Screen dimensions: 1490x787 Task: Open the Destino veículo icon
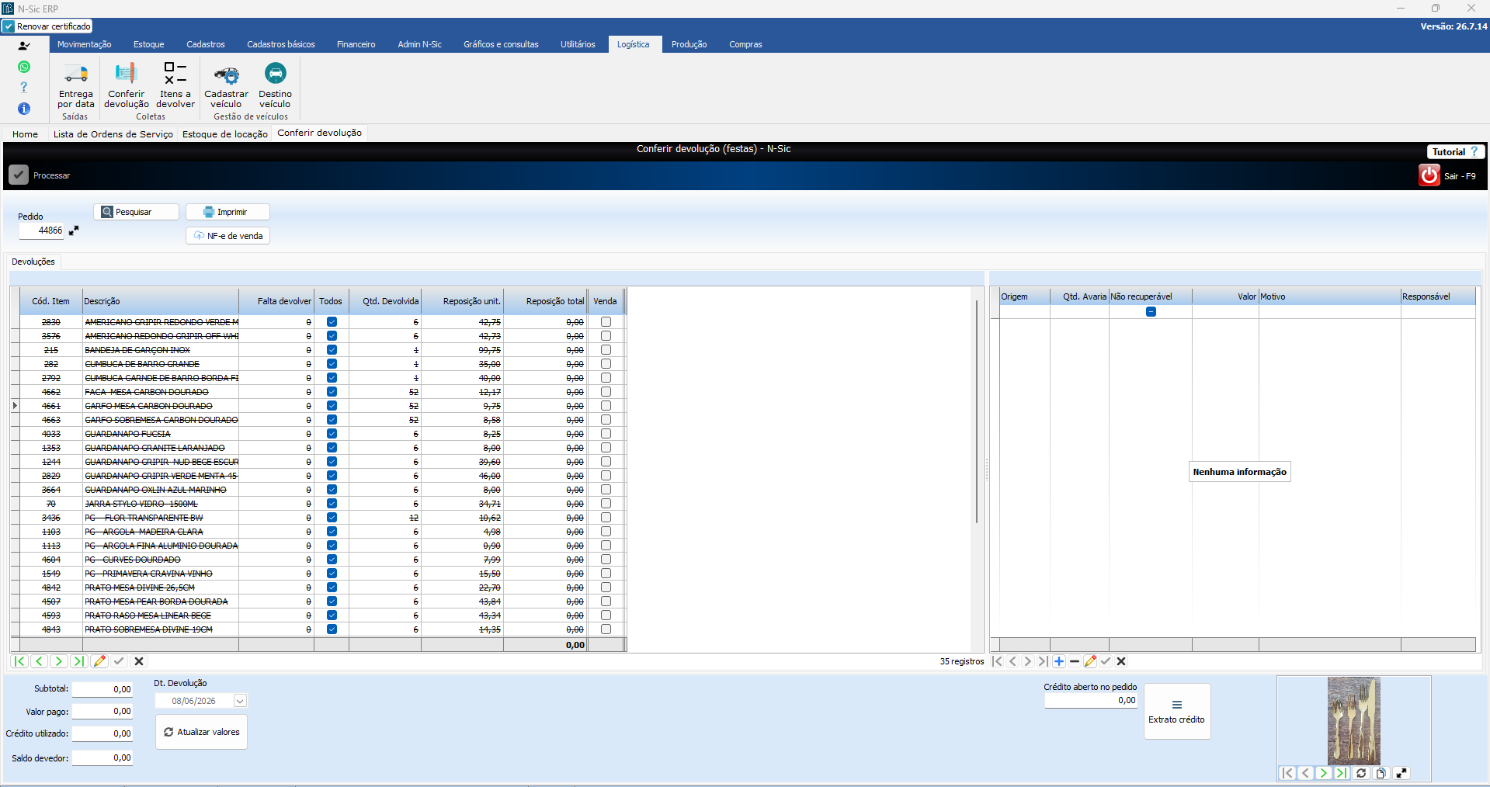click(x=275, y=85)
